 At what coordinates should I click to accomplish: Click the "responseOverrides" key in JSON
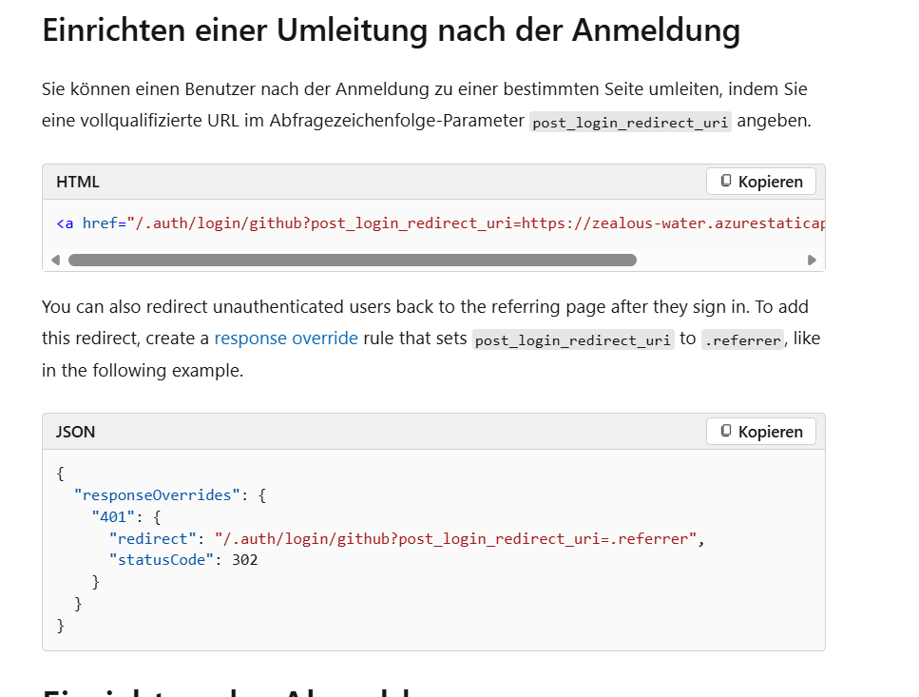157,495
